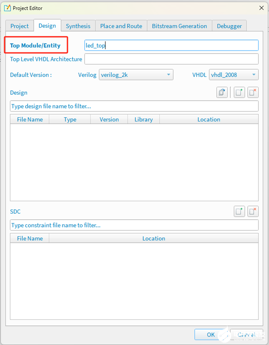Click the add design file icon
The width and height of the screenshot is (269, 345).
(239, 93)
